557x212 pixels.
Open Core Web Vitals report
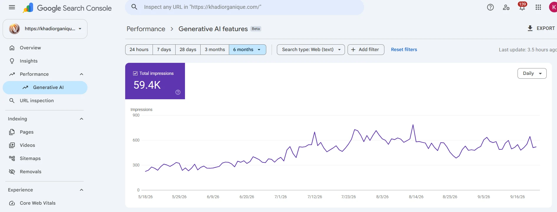[45, 203]
